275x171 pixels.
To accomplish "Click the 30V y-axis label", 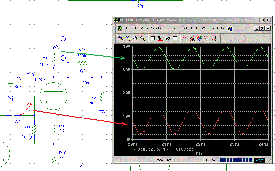I will point(126,70).
